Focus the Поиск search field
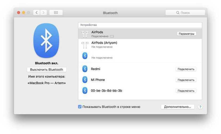This screenshot has height=134, width=221. click(185, 13)
